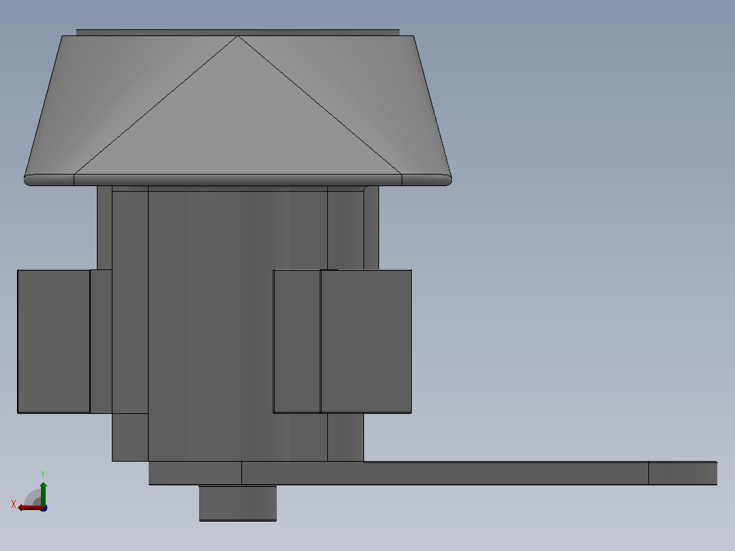
Task: Select the large square block on the right side
Action: pos(366,342)
